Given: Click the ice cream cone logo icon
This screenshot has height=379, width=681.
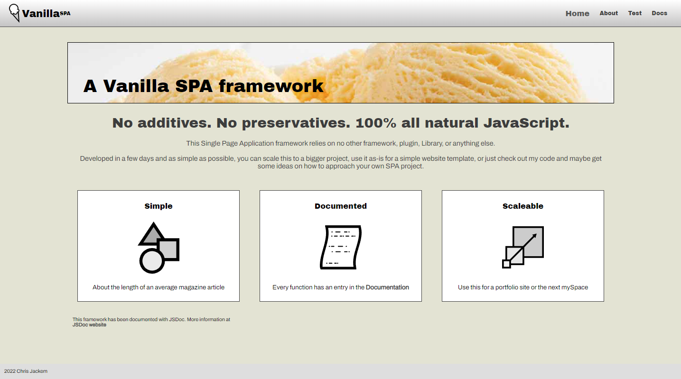Looking at the screenshot, I should [15, 13].
